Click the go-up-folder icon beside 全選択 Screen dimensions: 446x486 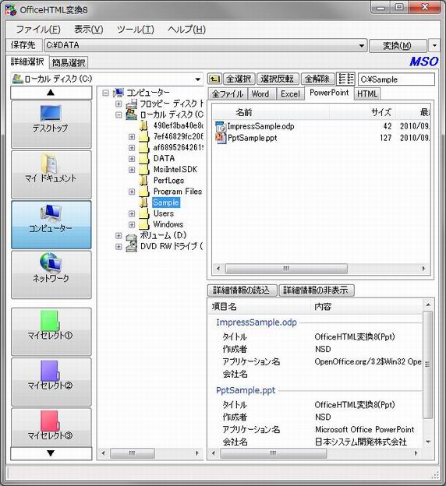[x=214, y=79]
